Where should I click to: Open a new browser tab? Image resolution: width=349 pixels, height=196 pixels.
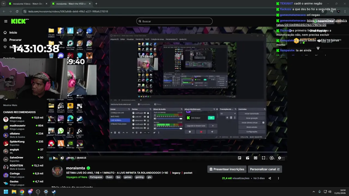(x=96, y=4)
